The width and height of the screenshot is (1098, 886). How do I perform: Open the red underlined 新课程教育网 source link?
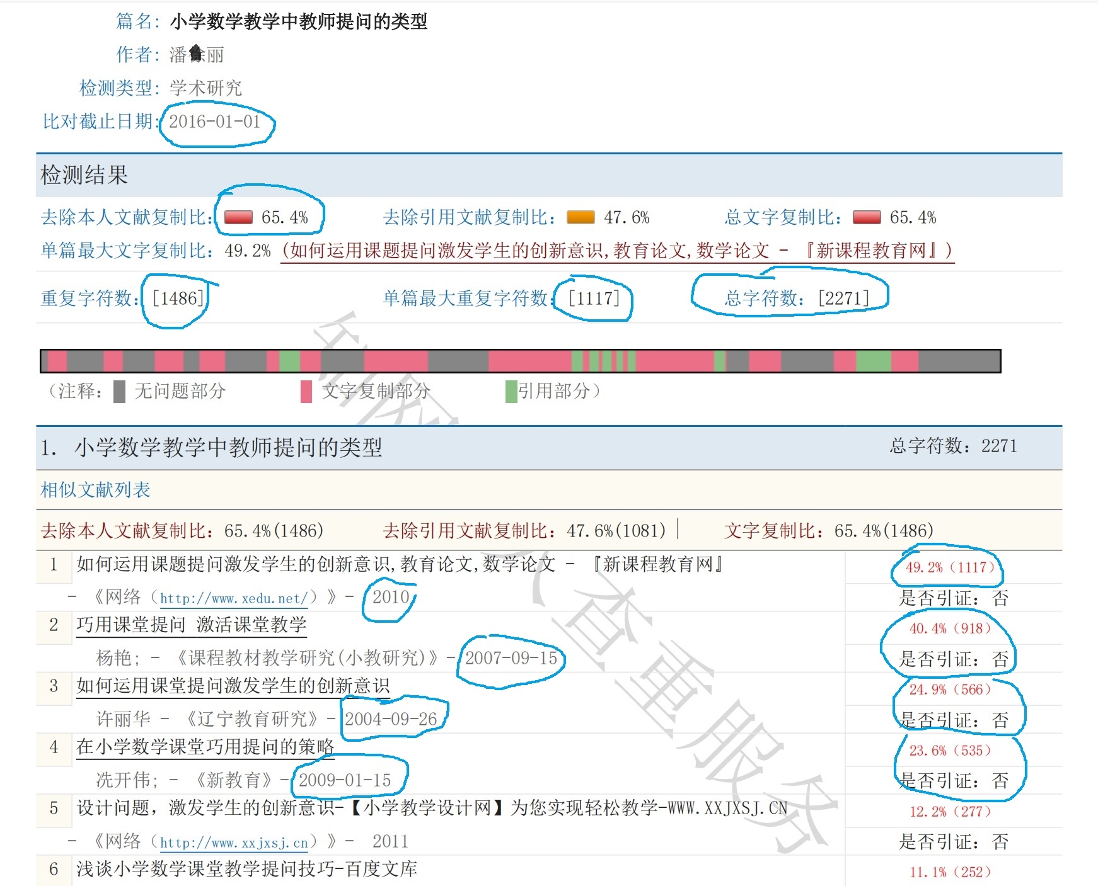pyautogui.click(x=616, y=251)
